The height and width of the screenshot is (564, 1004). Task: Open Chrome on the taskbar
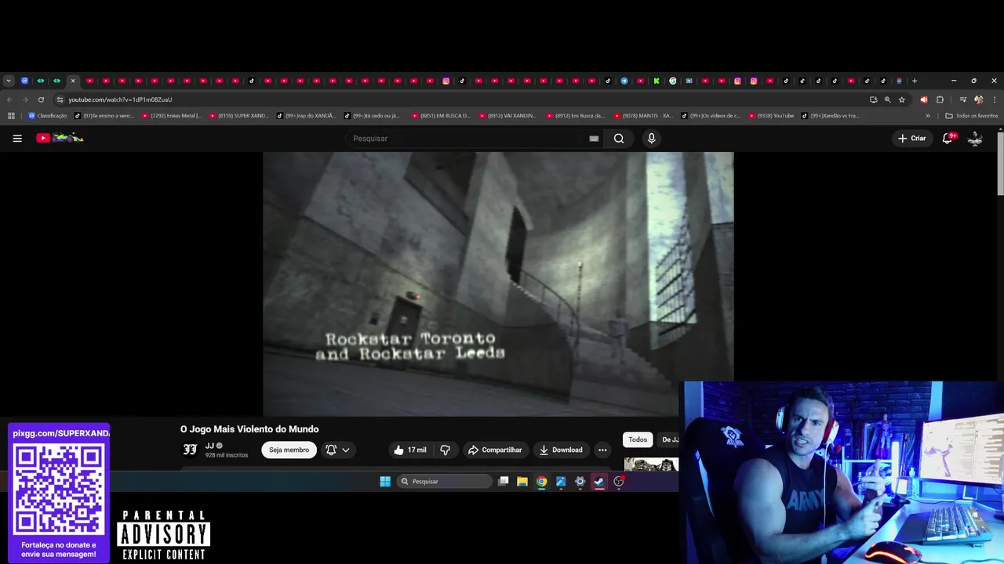coord(541,482)
